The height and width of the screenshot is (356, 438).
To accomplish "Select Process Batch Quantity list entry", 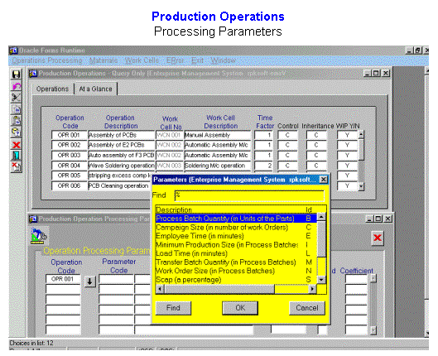I will (x=236, y=219).
